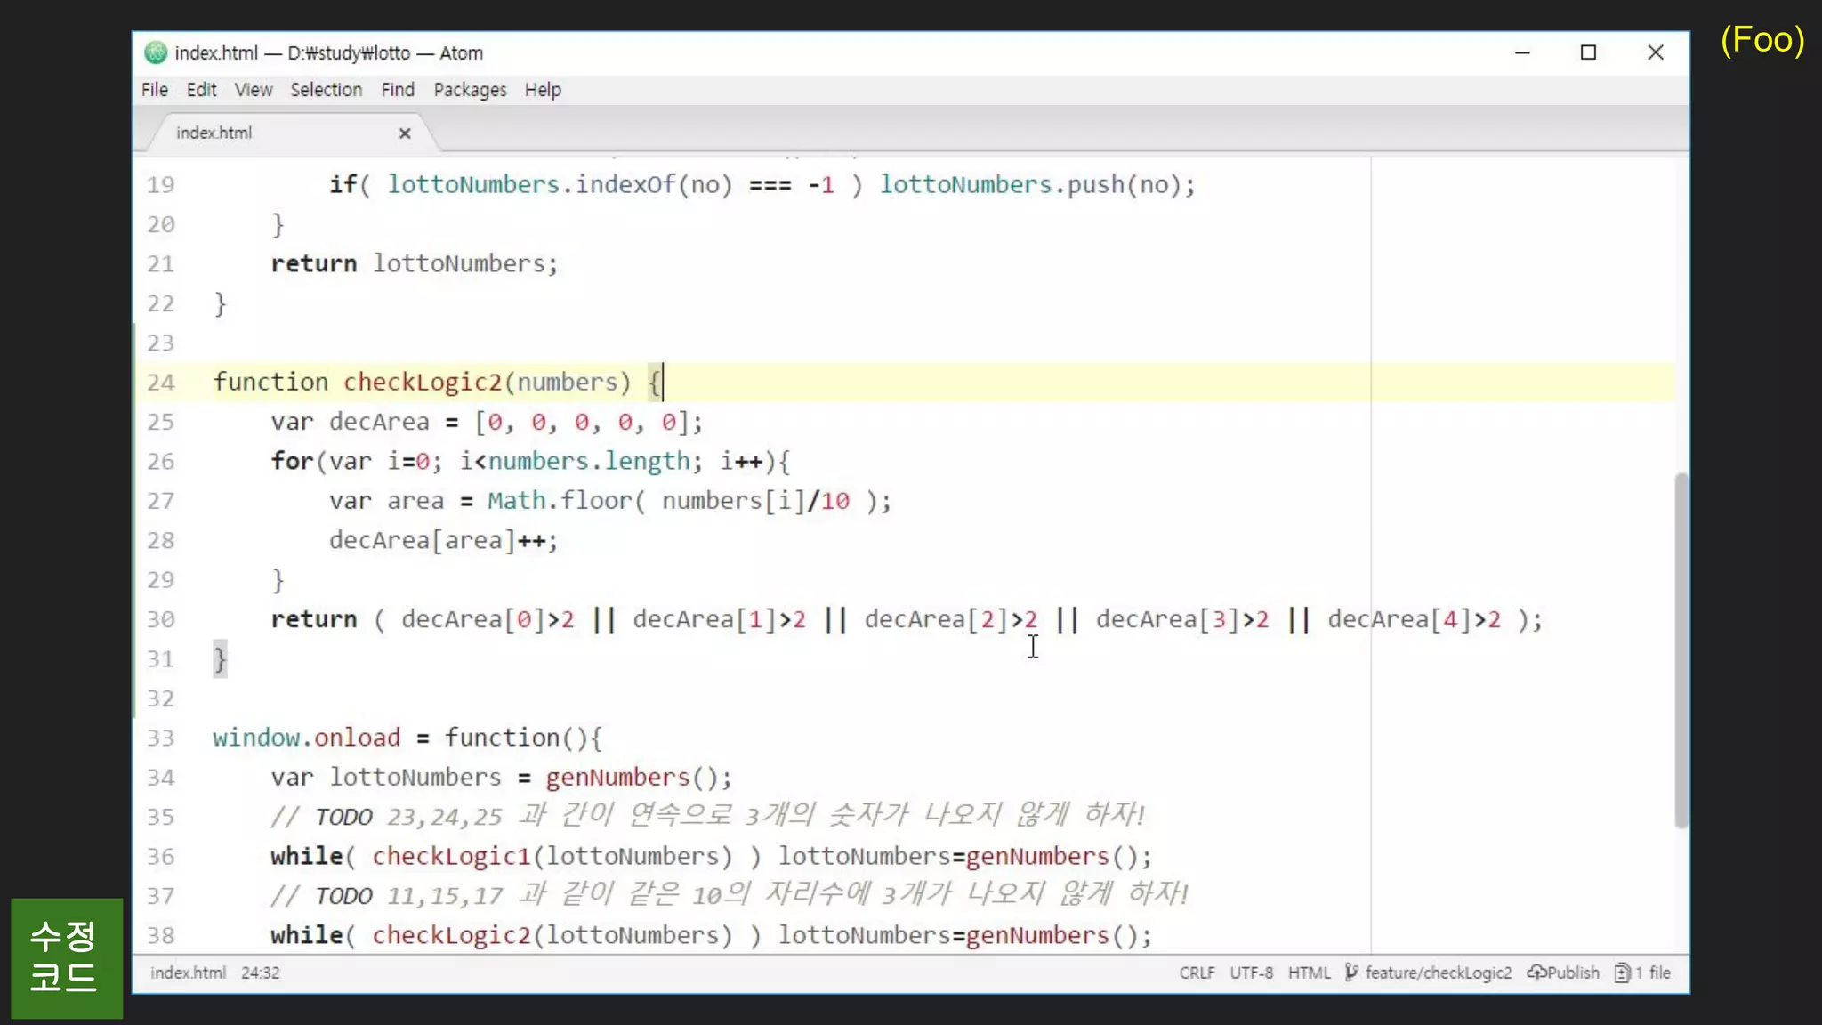Open the Selection menu
The height and width of the screenshot is (1025, 1822).
(x=326, y=90)
